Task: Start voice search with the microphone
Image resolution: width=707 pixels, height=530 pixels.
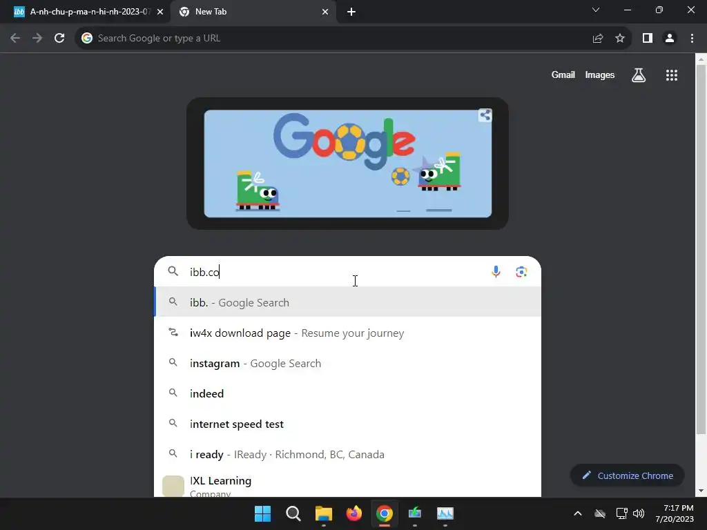Action: 496,272
